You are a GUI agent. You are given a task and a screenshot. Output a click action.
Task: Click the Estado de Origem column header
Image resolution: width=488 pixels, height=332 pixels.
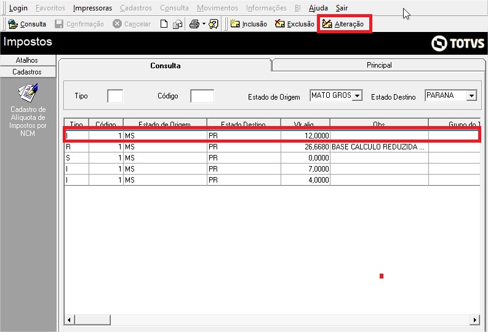point(165,123)
